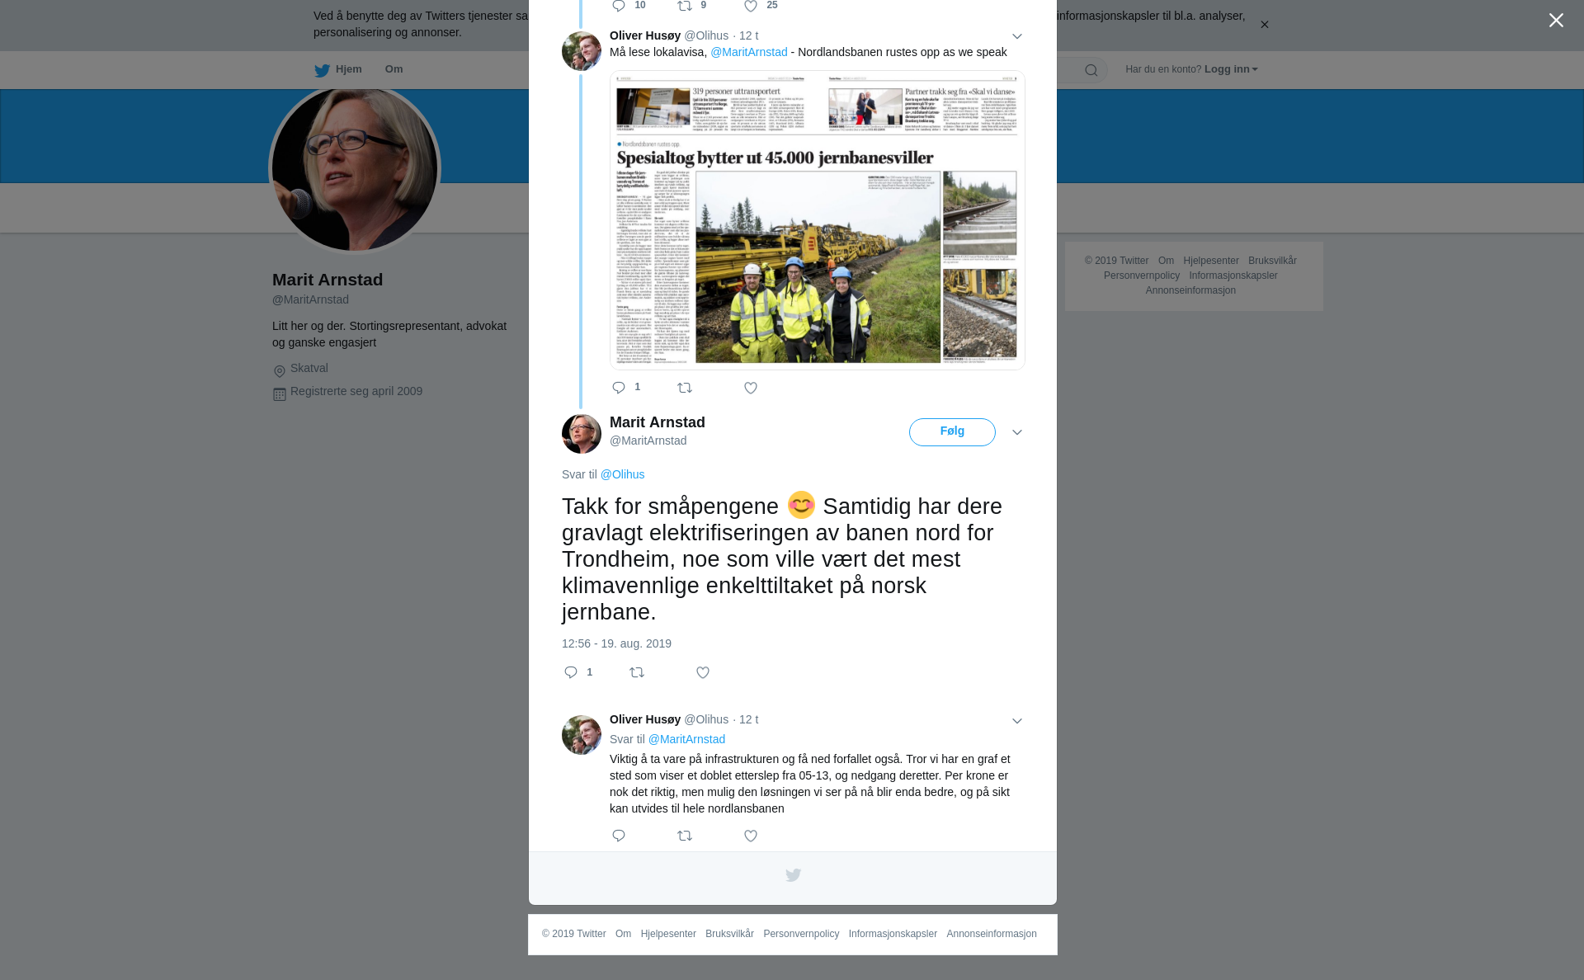Reply to Oliver Husøy's last tweet
Image resolution: width=1584 pixels, height=980 pixels.
(x=619, y=836)
